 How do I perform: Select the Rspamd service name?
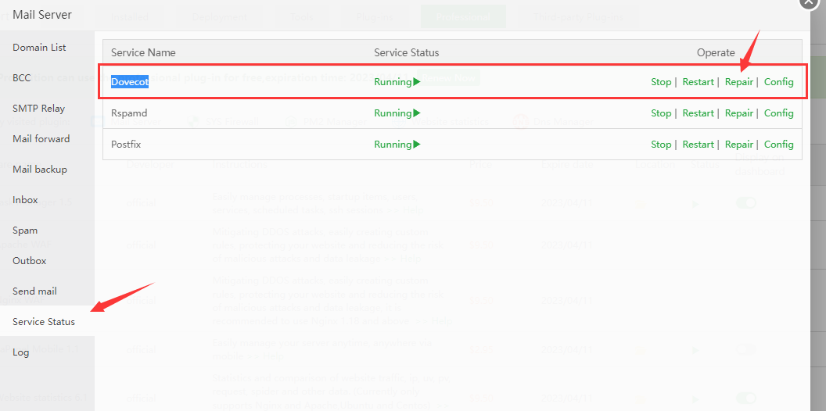(x=129, y=113)
